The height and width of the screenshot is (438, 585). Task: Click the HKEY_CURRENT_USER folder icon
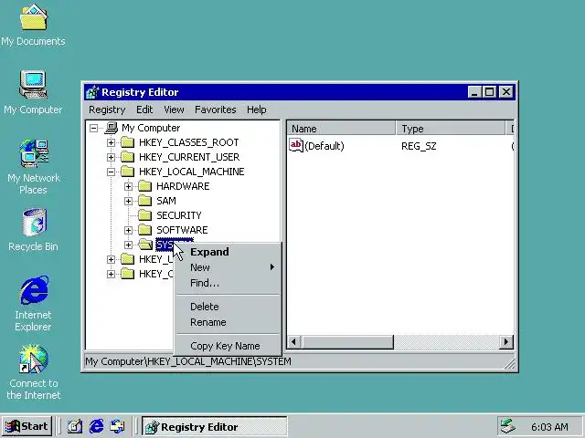click(x=128, y=157)
